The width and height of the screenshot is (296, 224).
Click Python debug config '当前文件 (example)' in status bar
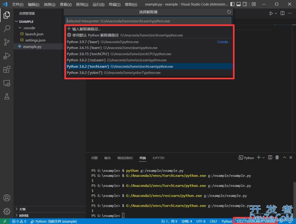[54, 221]
